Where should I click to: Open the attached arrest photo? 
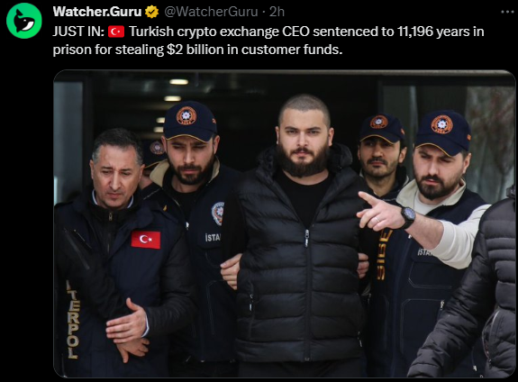tap(285, 223)
